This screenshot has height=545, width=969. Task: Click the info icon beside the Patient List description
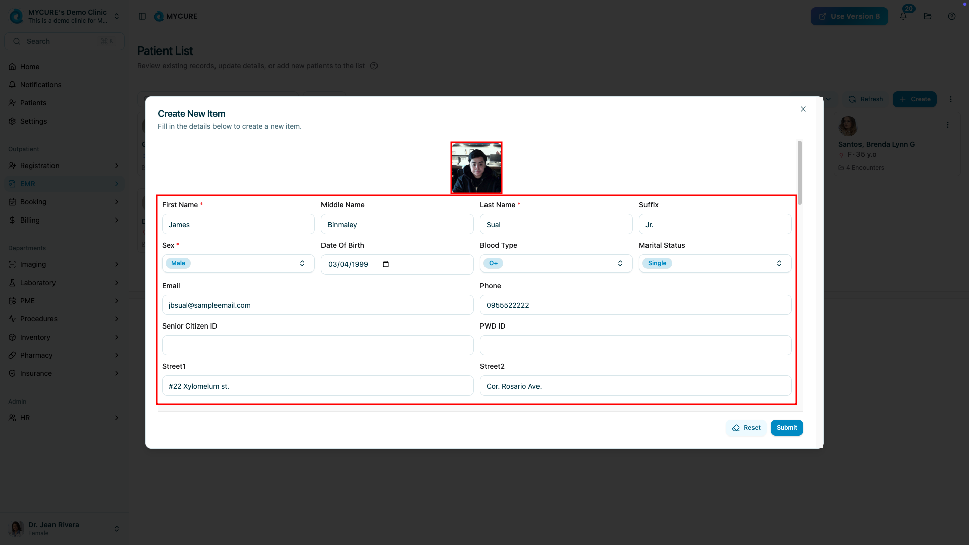(x=374, y=66)
